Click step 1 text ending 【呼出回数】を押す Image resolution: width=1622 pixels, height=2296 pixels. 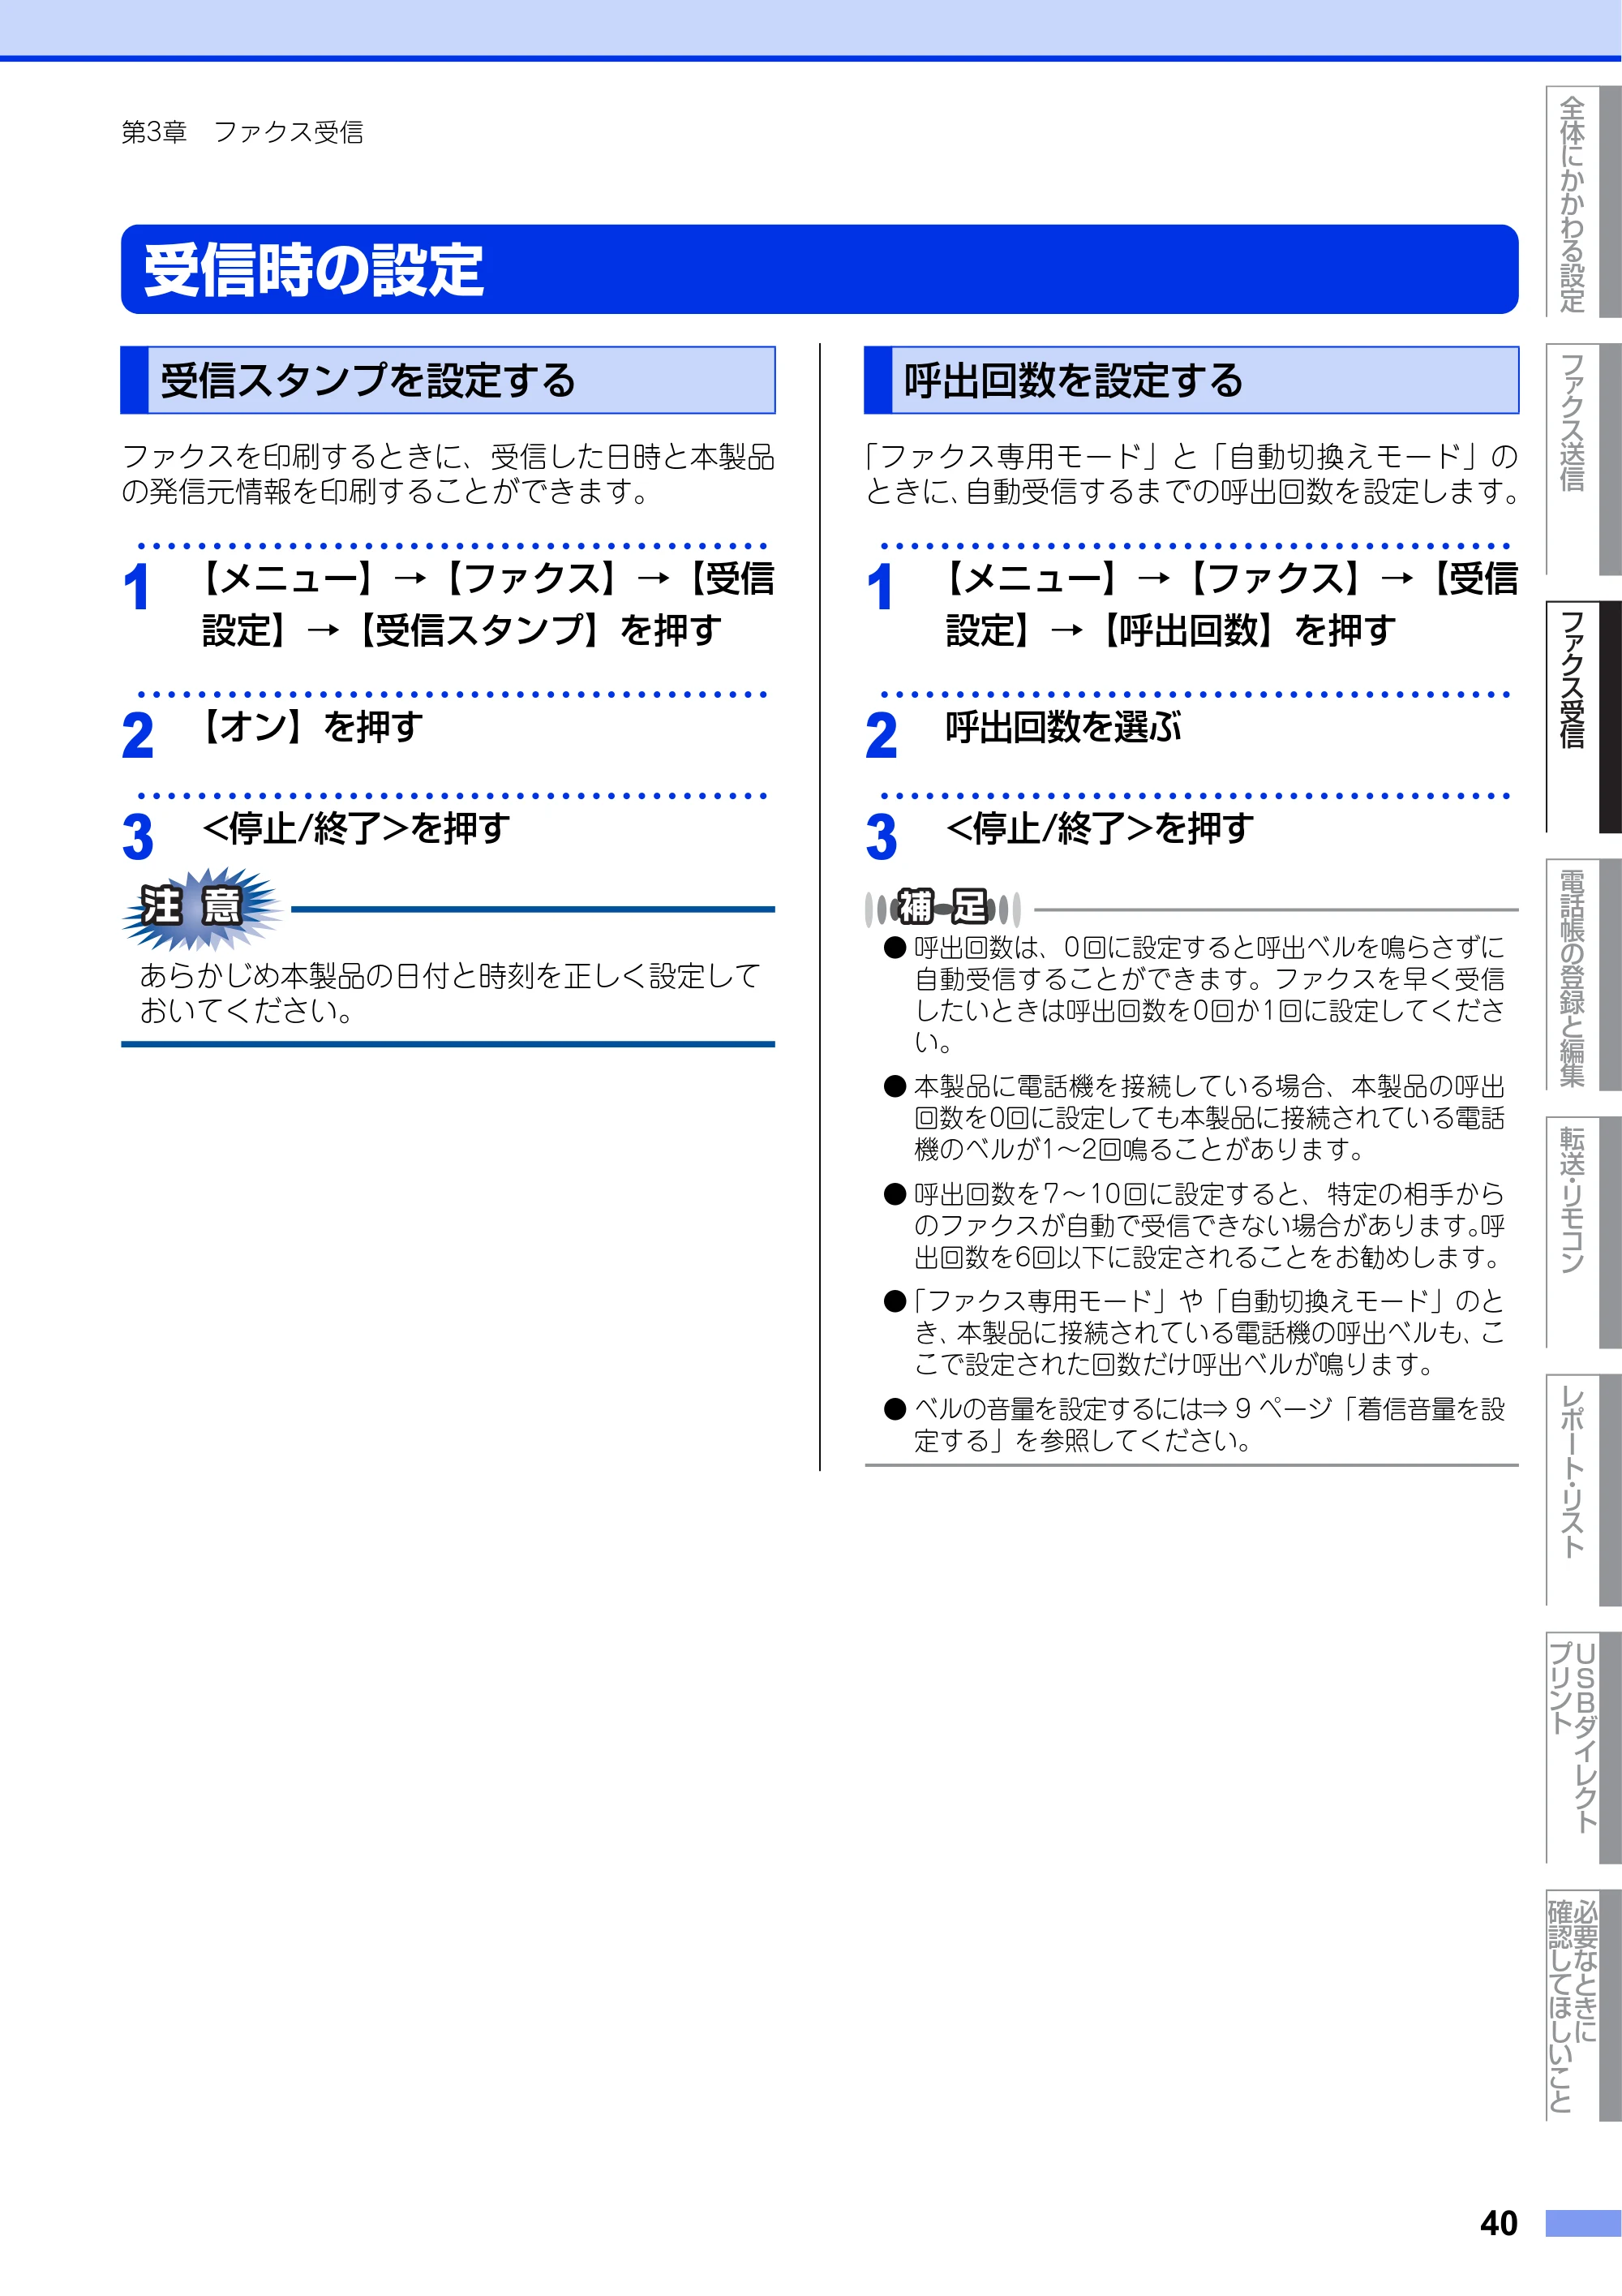coord(1231,604)
